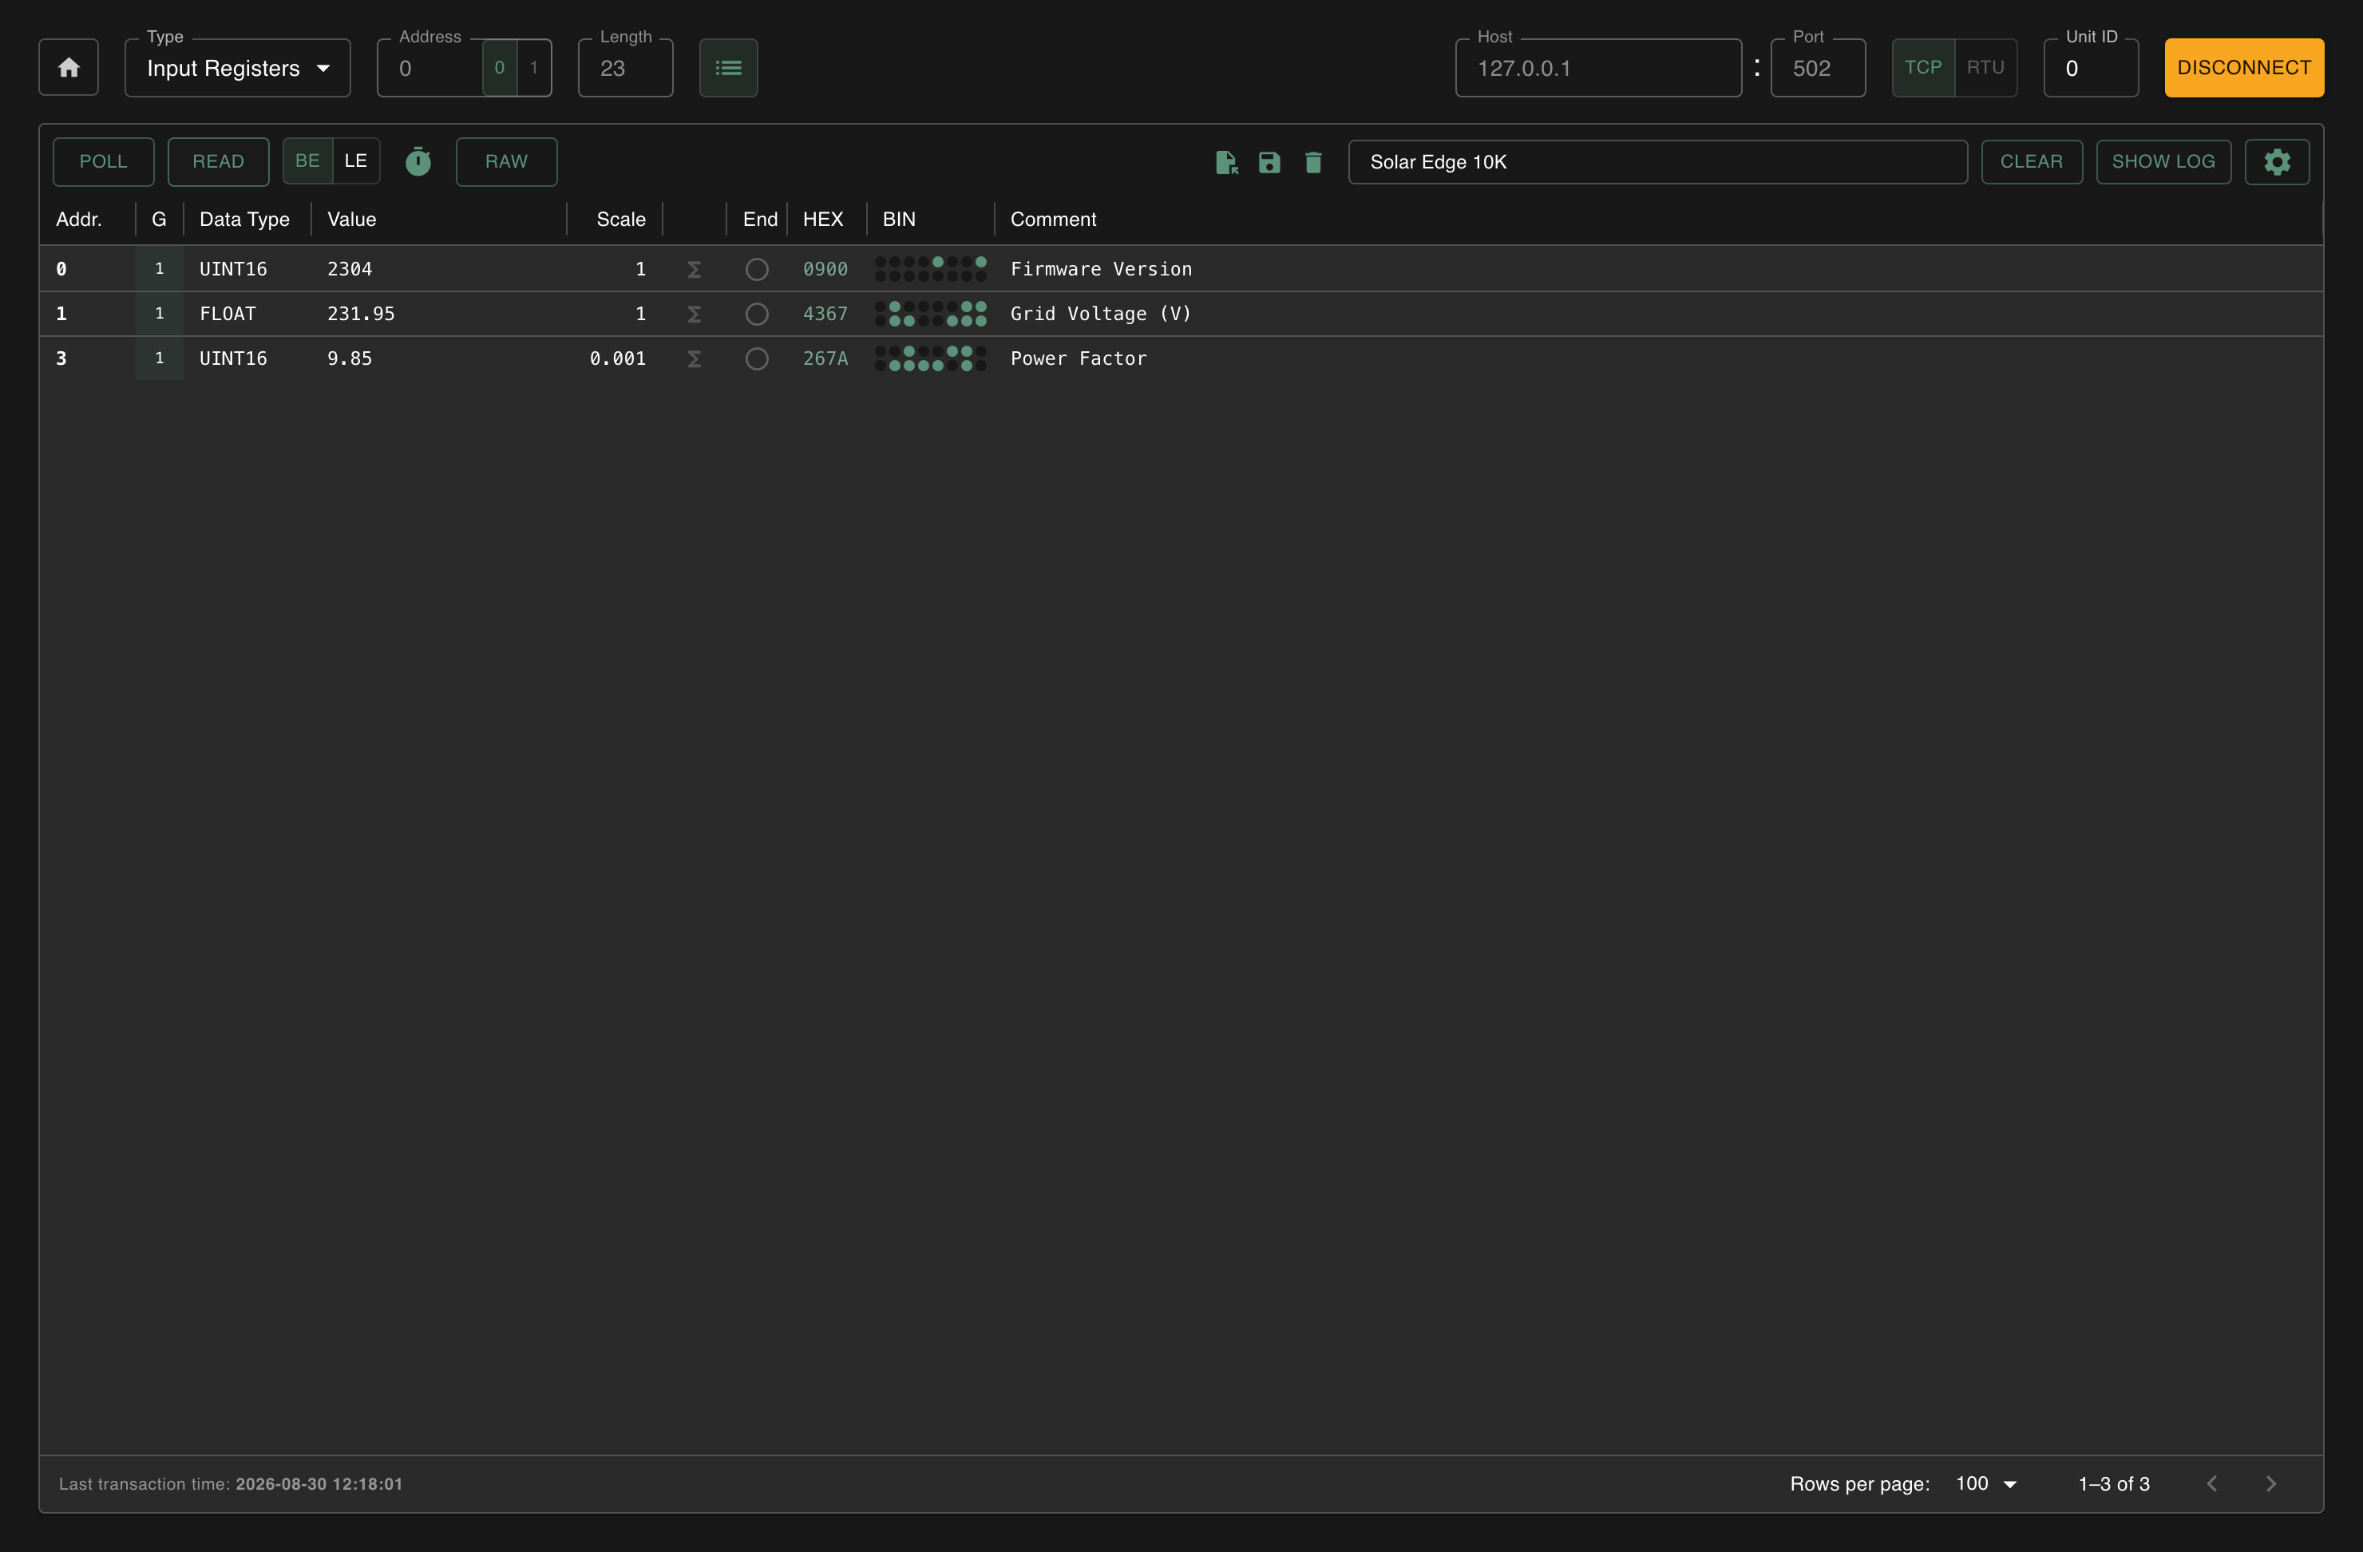
Task: Click sum icon in Firmware Version row
Action: point(694,269)
